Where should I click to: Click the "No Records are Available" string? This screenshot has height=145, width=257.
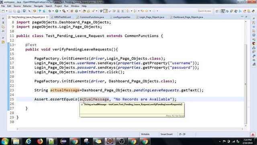(143, 99)
